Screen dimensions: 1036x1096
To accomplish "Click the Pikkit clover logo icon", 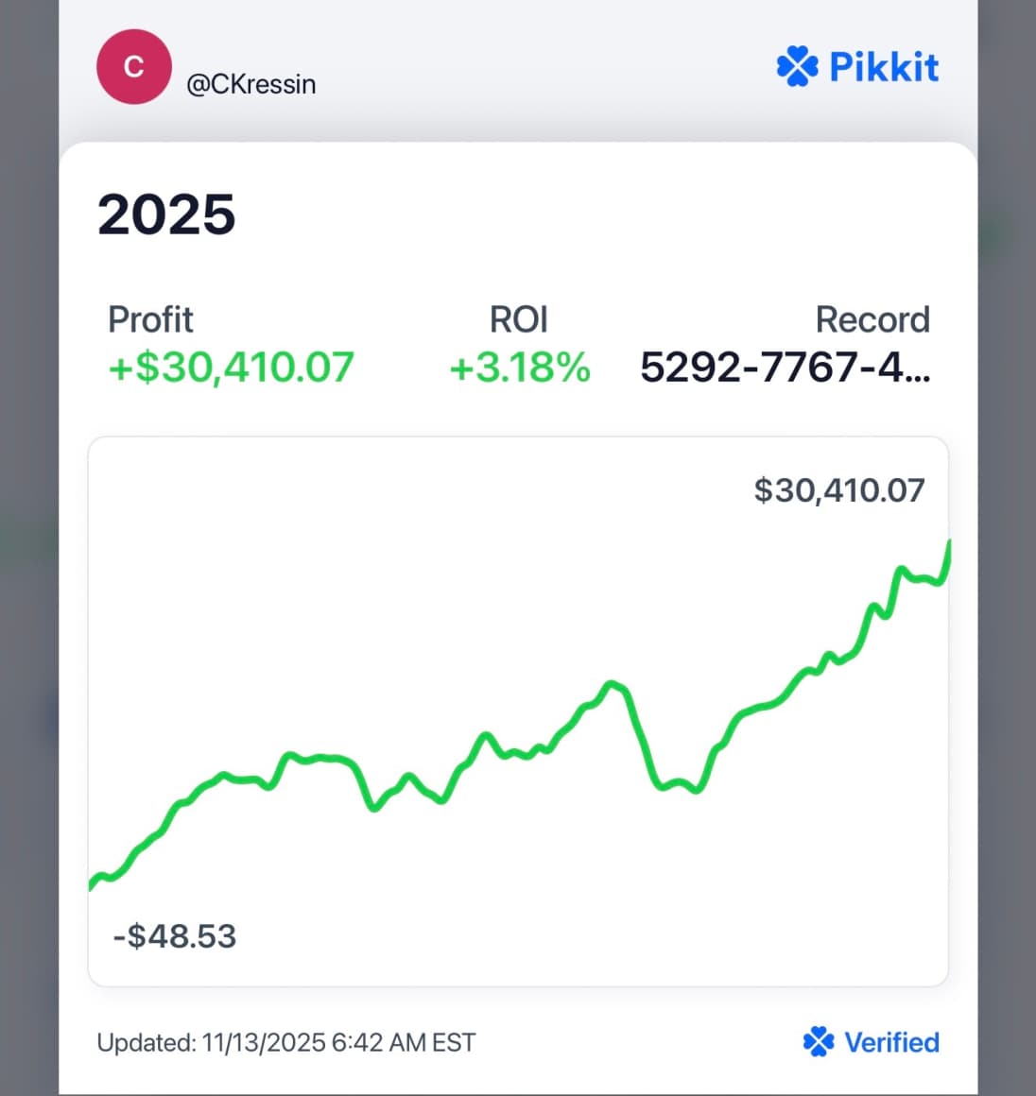I will point(798,65).
